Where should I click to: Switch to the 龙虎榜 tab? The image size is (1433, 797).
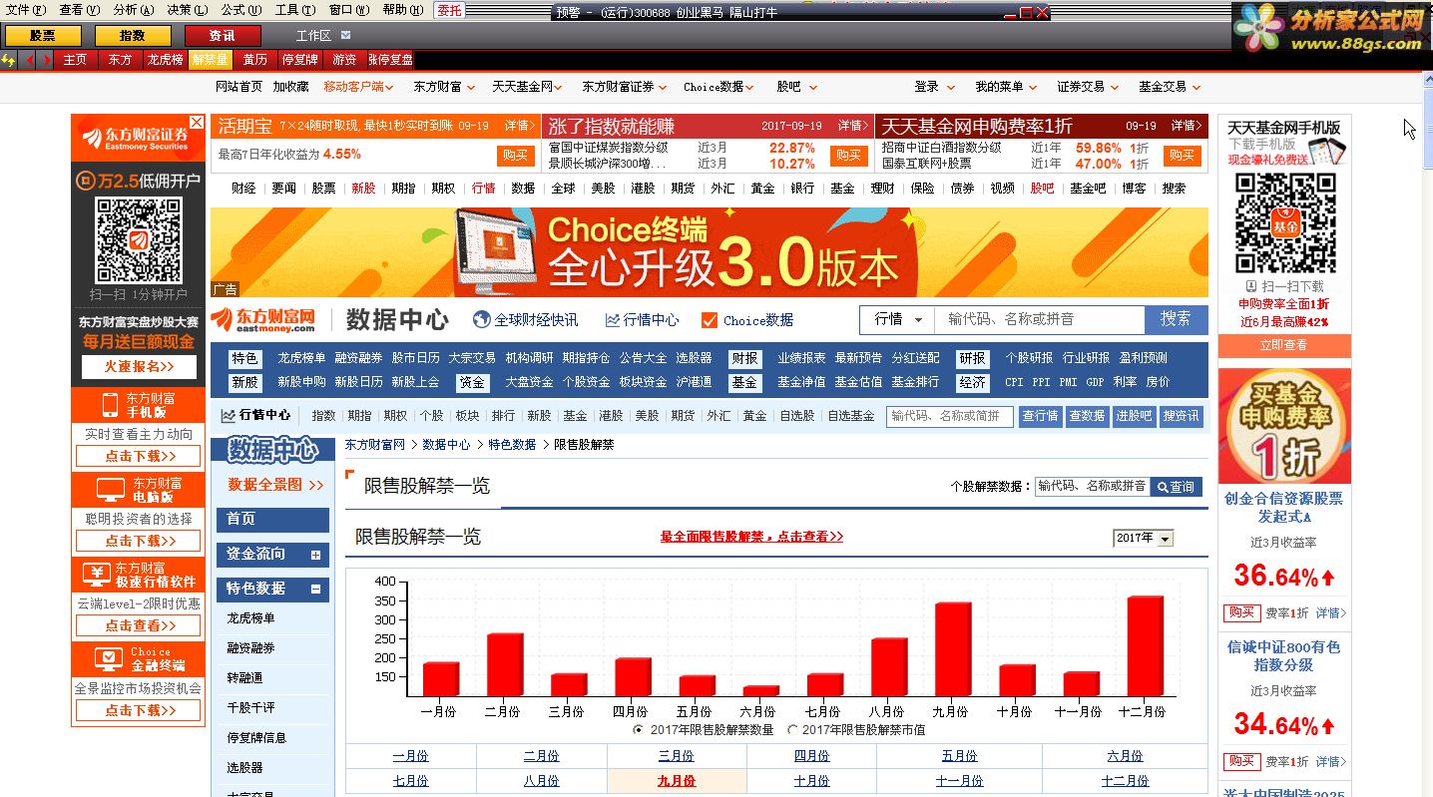pos(165,60)
